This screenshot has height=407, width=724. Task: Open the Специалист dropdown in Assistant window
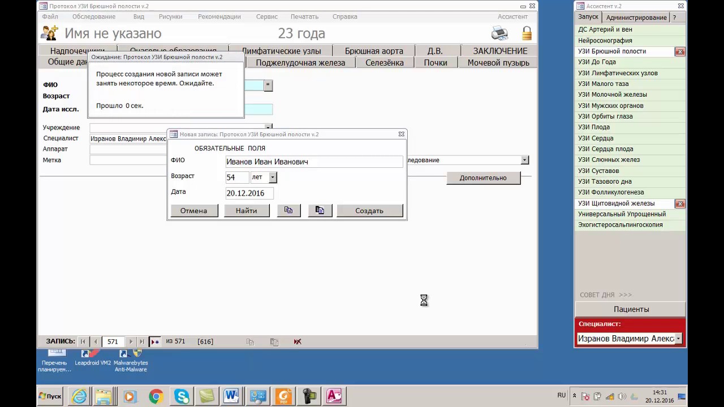click(678, 339)
